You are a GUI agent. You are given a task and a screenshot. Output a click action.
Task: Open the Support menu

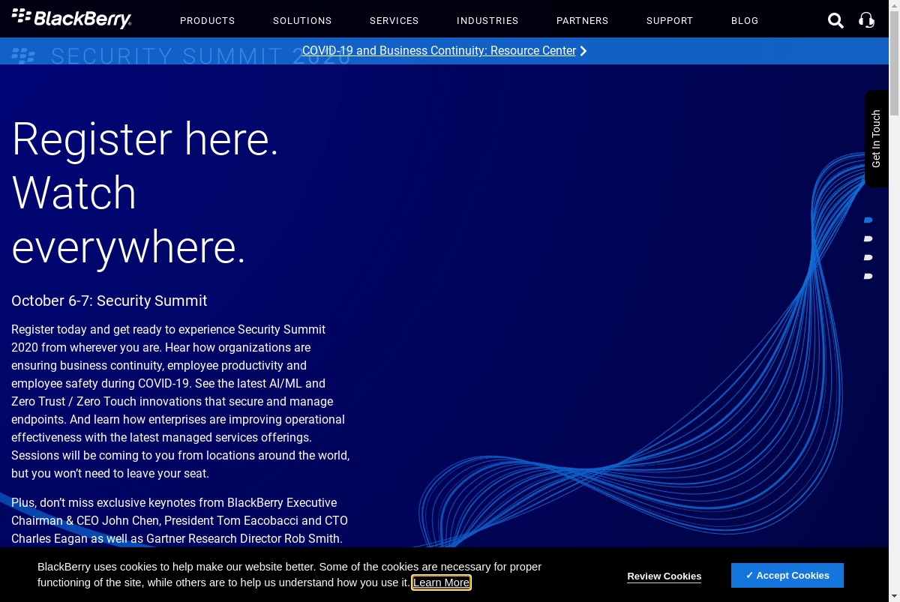pos(670,20)
